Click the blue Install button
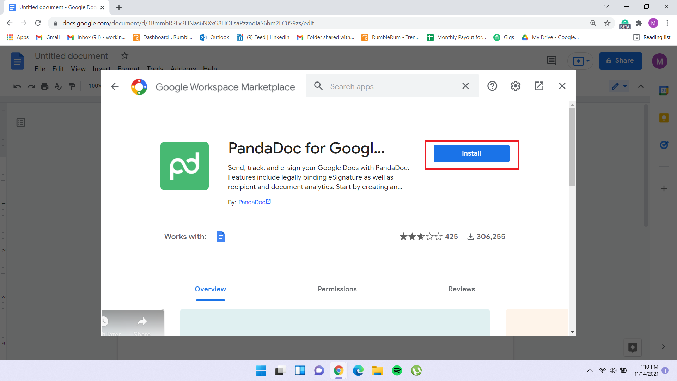677x381 pixels. [471, 153]
